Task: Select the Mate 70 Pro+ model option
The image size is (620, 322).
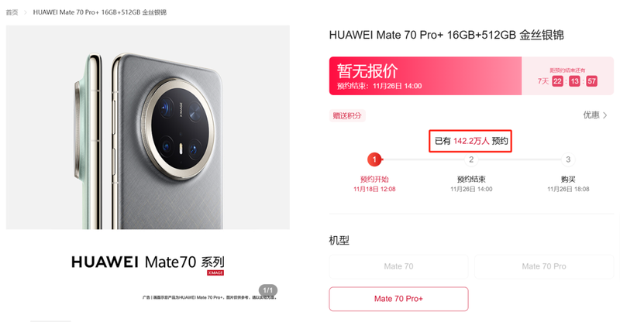Action: click(398, 299)
